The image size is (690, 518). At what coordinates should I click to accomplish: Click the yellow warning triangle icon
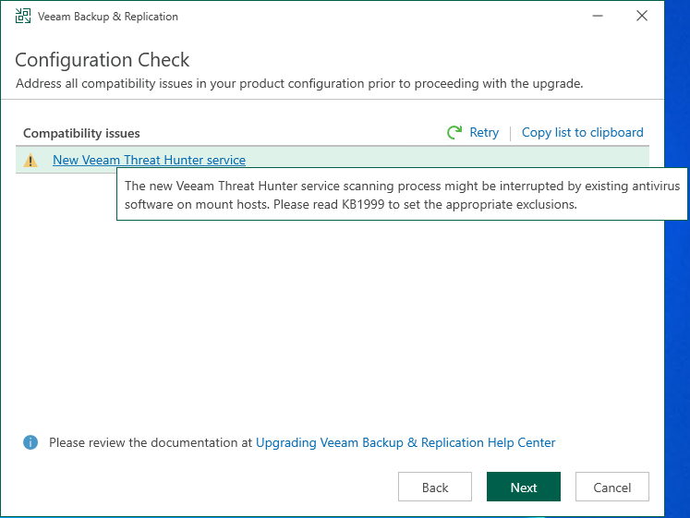(30, 160)
